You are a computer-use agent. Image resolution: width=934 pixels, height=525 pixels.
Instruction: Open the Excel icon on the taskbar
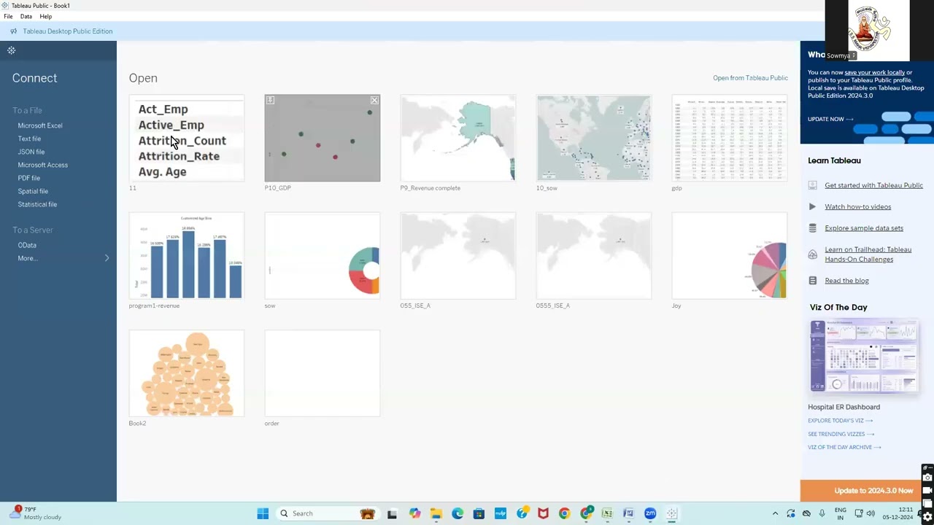pos(607,513)
